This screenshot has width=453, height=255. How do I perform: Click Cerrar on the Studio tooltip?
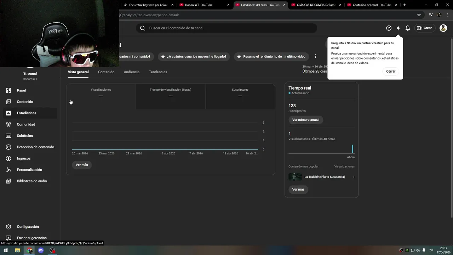point(391,71)
